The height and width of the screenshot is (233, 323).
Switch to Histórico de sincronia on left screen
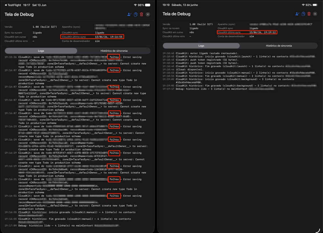click(x=114, y=51)
